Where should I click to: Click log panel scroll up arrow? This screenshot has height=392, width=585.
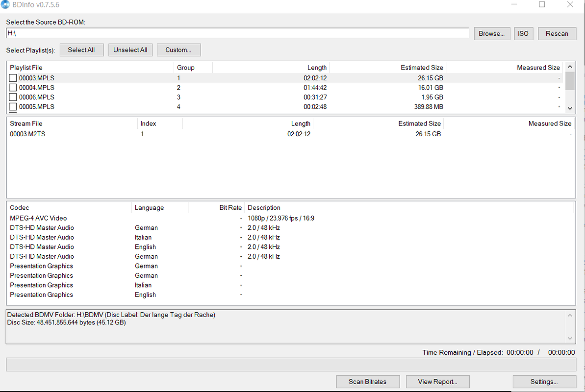pyautogui.click(x=570, y=316)
